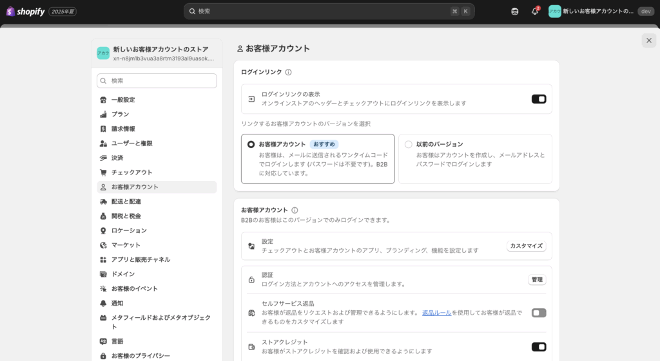This screenshot has width=660, height=361.
Task: Click the ユーザーと権限 people icon
Action: click(103, 143)
